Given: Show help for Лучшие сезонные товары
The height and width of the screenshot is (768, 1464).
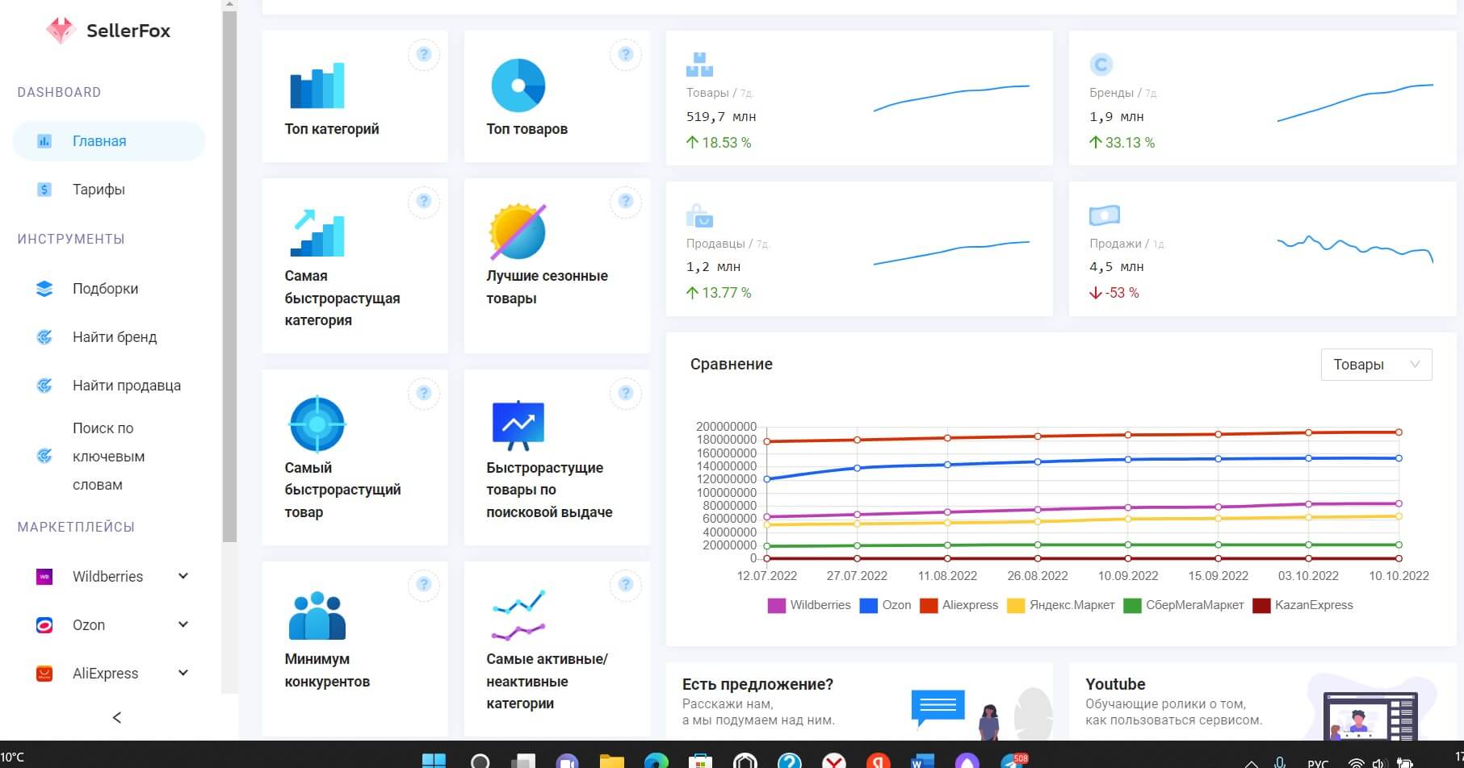Looking at the screenshot, I should (x=626, y=202).
